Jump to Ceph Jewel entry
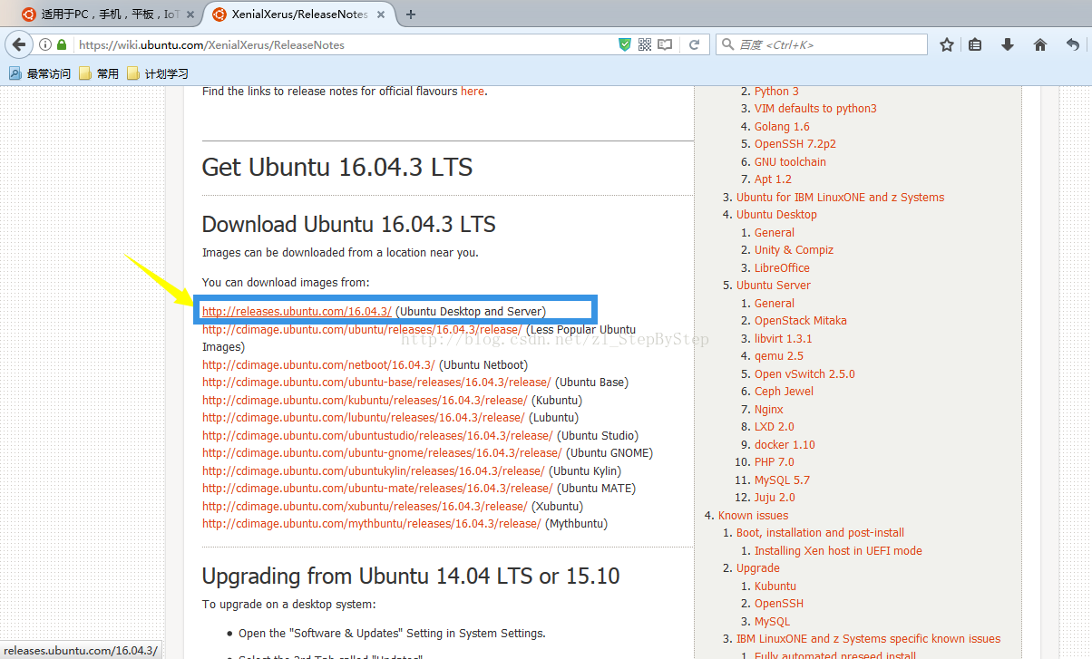Image resolution: width=1092 pixels, height=659 pixels. (x=784, y=391)
